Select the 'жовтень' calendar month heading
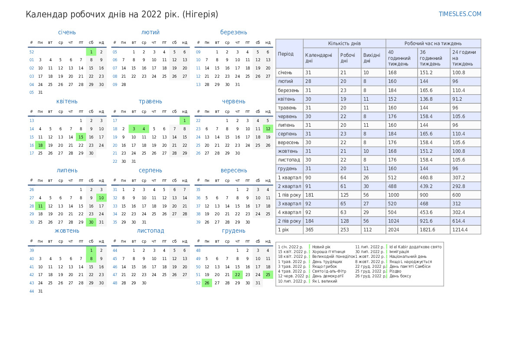Screen dimensions: 507x359 (67, 231)
